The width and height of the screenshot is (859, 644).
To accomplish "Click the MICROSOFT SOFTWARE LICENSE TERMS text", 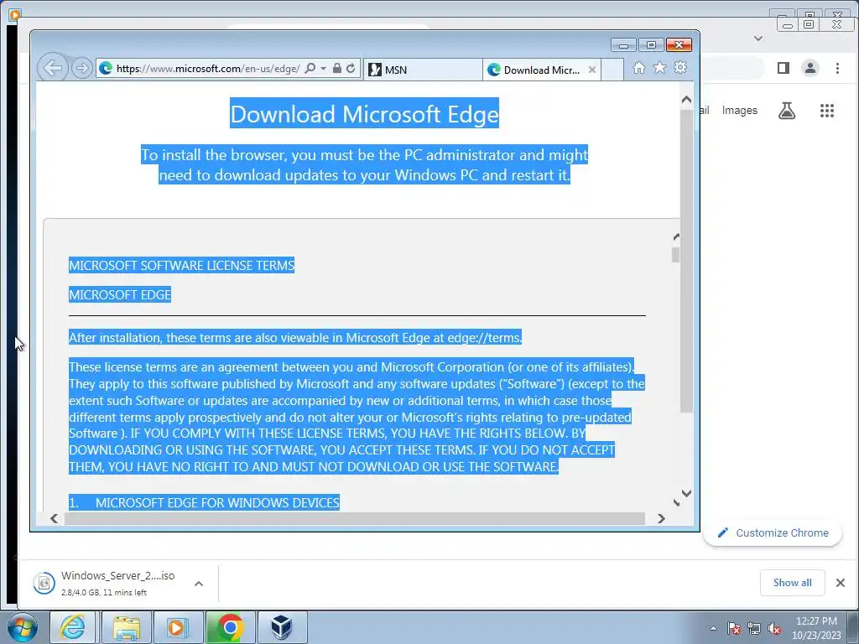I will tap(181, 266).
